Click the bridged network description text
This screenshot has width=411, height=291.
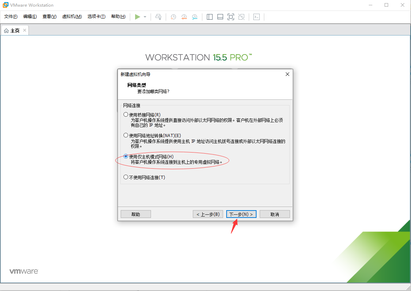(207, 123)
